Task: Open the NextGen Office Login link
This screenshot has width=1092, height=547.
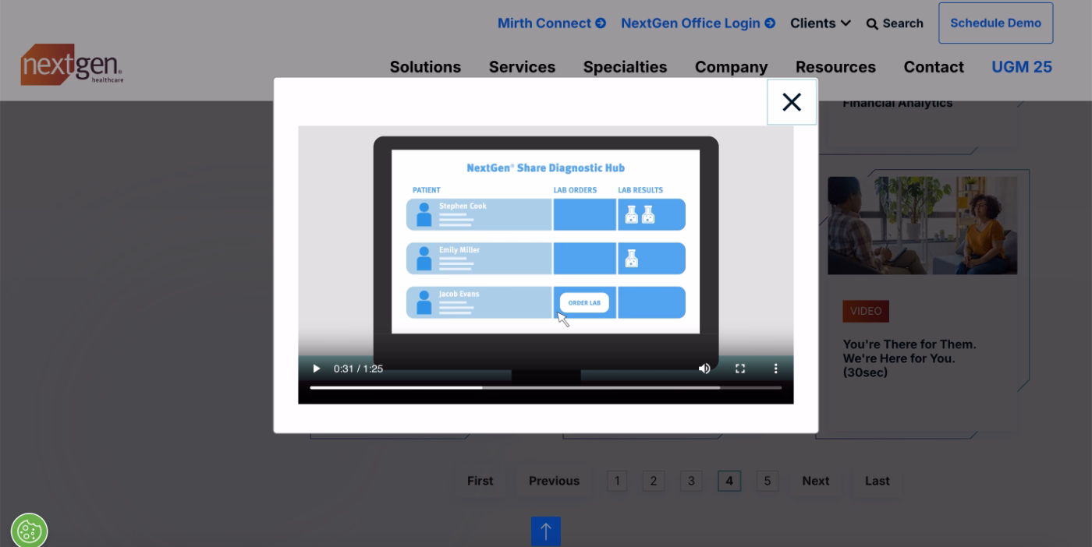Action: 690,23
